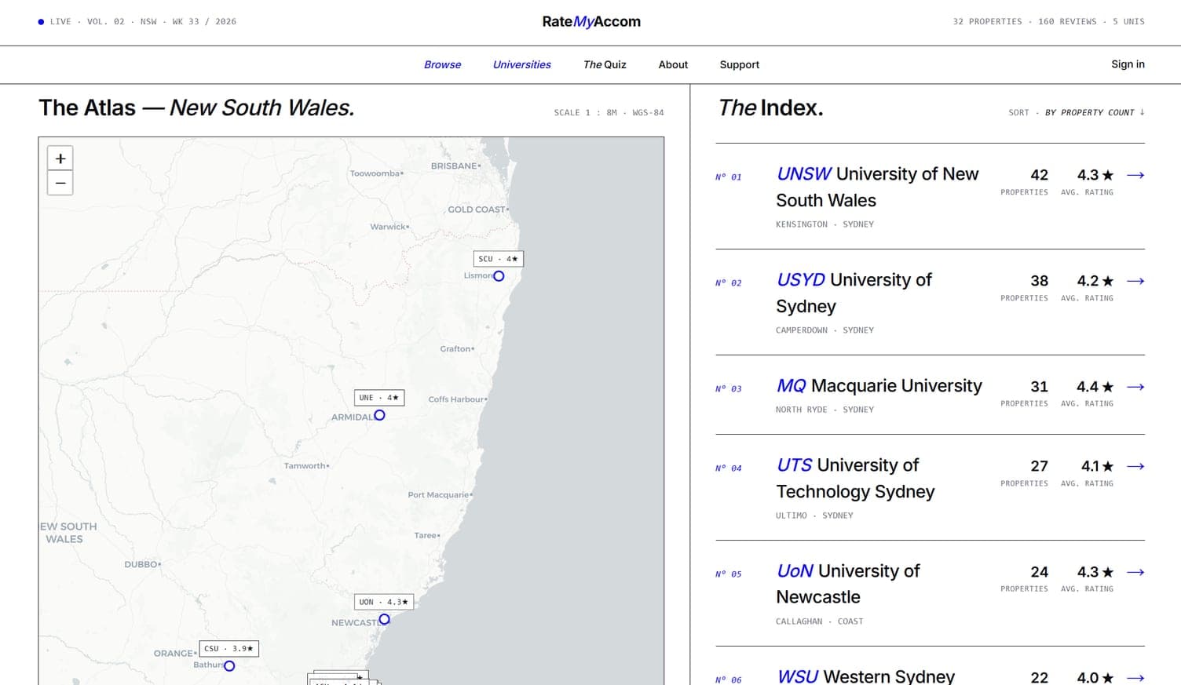Open the About nav tab
The width and height of the screenshot is (1181, 685).
coord(673,64)
